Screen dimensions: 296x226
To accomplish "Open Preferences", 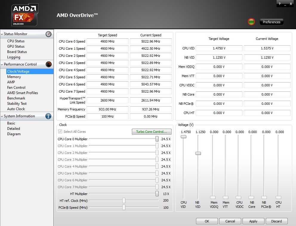I will [x=272, y=22].
